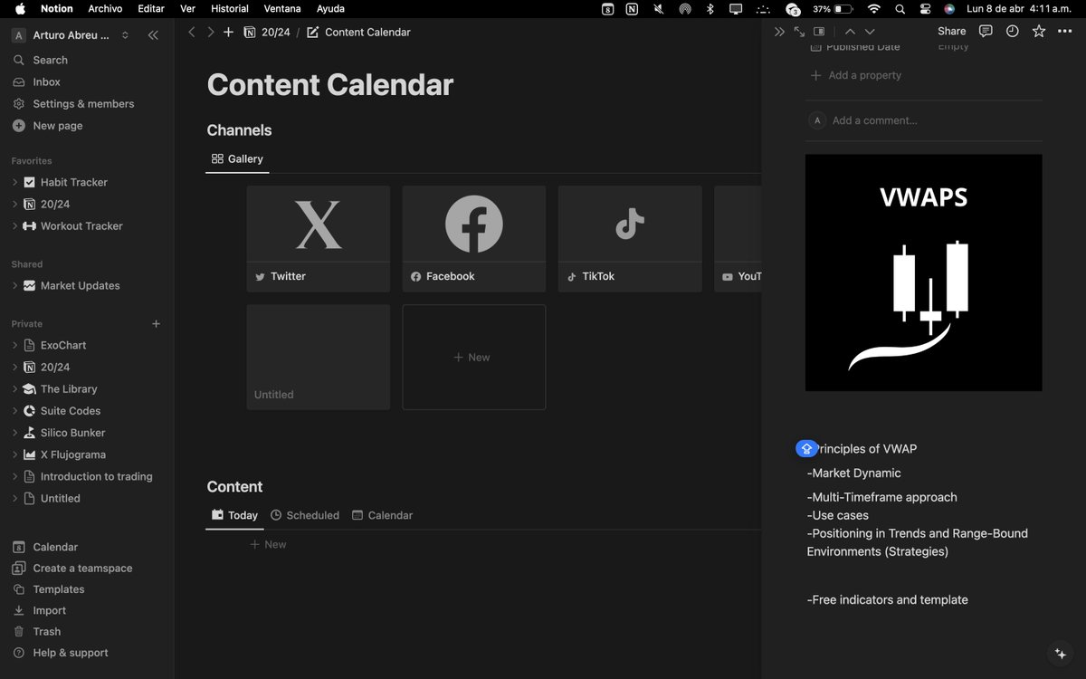Click the Share button

click(951, 31)
